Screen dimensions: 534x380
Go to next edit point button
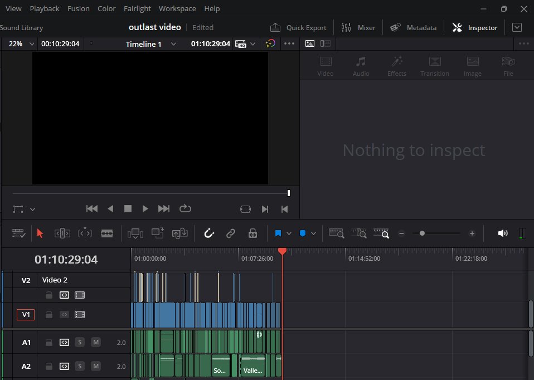click(265, 209)
